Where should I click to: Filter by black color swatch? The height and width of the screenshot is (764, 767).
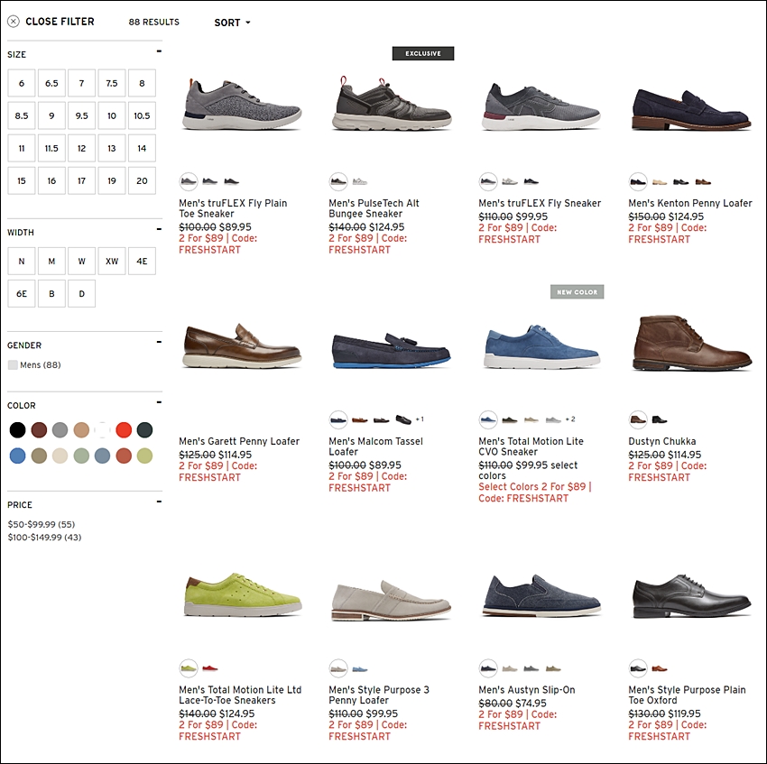point(18,430)
